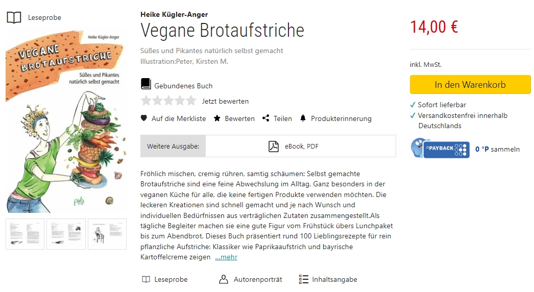This screenshot has height=292, width=534.
Task: Open the third preview page thumbnail
Action: pos(107,234)
